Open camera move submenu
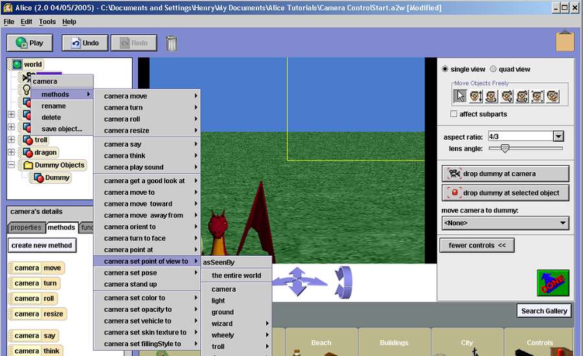 (147, 96)
